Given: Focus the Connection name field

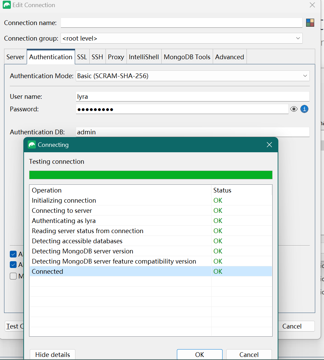Looking at the screenshot, I should (x=181, y=23).
